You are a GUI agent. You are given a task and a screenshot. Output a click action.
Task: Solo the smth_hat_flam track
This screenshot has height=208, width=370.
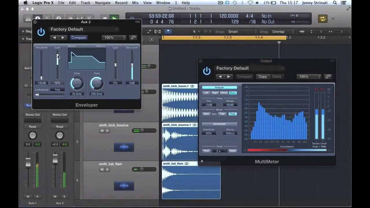pyautogui.click(x=107, y=170)
